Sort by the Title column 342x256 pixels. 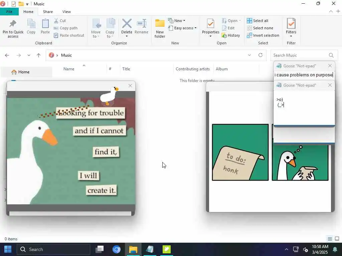point(126,69)
